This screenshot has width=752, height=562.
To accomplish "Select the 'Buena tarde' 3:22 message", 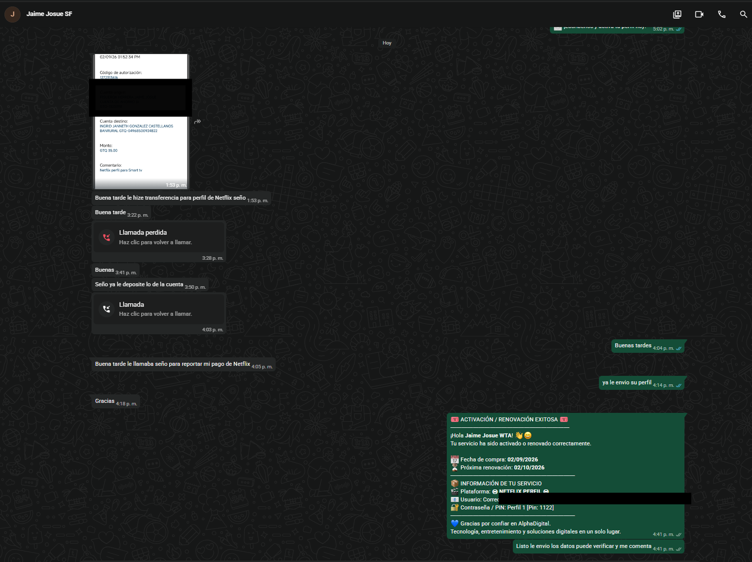I will point(121,213).
